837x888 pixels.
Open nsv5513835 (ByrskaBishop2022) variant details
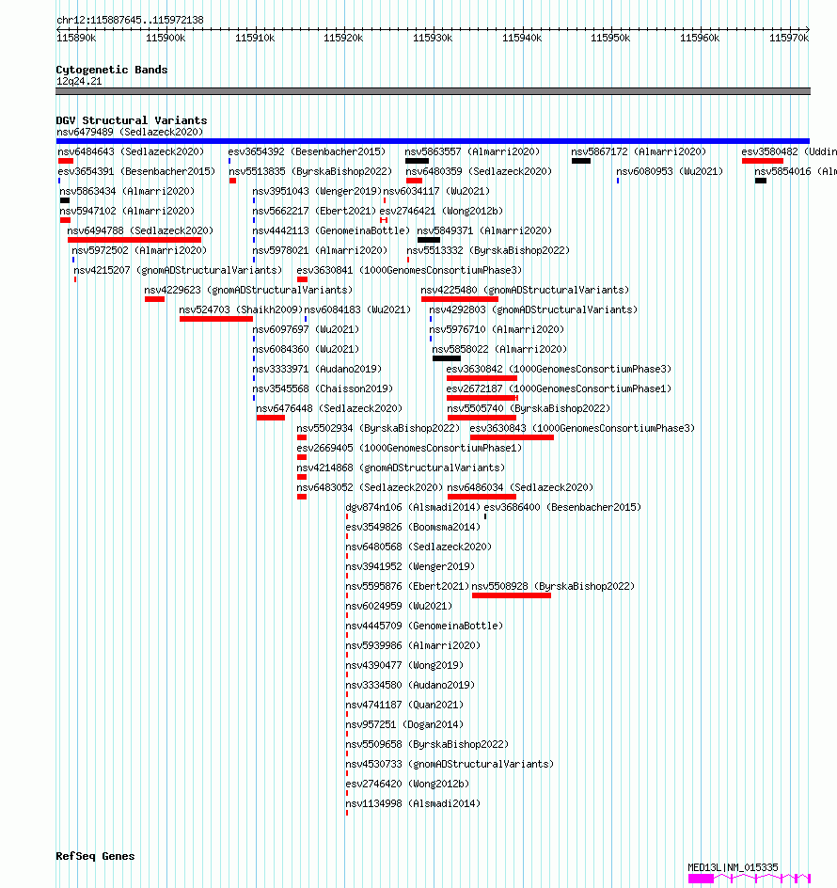310,171
